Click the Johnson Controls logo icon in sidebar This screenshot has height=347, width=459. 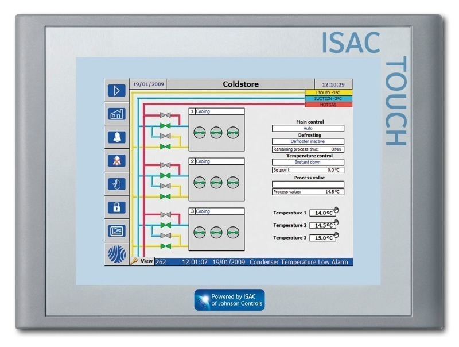coord(116,254)
